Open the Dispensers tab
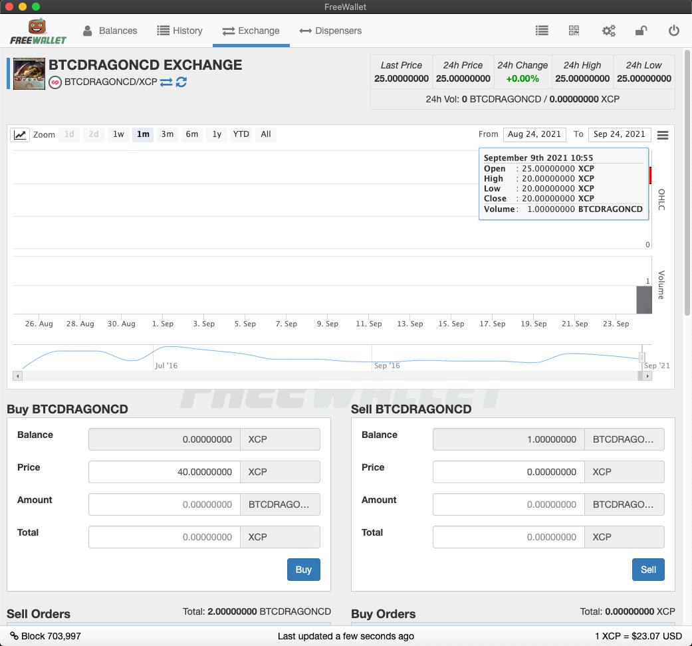 330,31
